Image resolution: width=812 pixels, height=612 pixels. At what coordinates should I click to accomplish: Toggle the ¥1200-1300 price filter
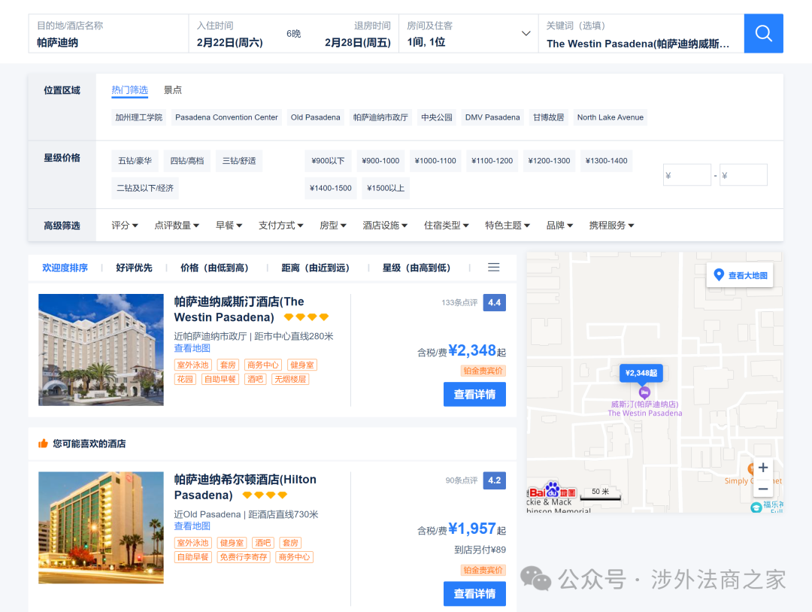549,161
